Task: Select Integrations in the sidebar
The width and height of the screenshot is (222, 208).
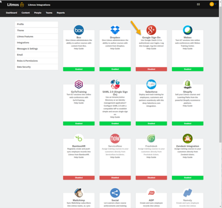Action: pos(36,42)
